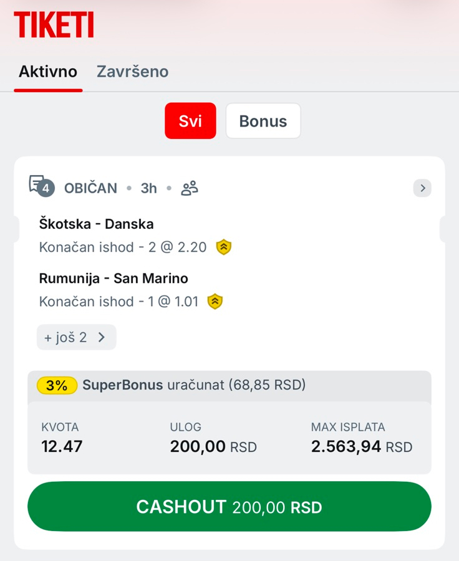
Task: Click the OBIČAN ticket type label
Action: tap(90, 188)
